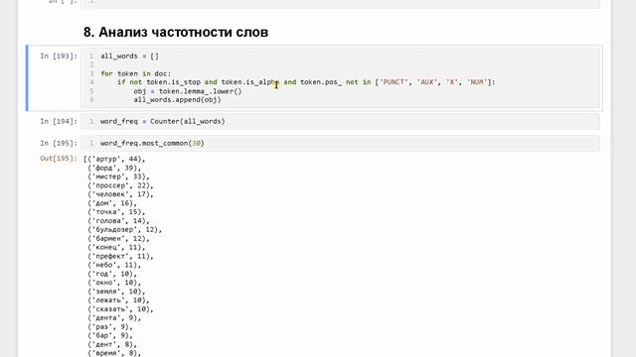The image size is (636, 357).
Task: Click the In [195] cell prompt
Action: (59, 143)
